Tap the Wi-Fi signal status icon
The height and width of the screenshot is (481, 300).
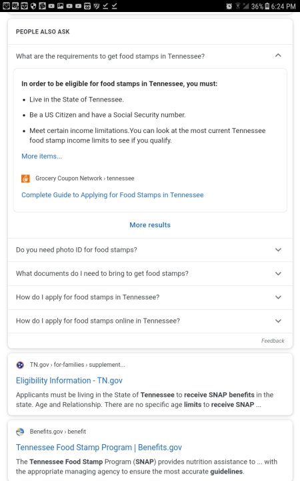tap(237, 6)
